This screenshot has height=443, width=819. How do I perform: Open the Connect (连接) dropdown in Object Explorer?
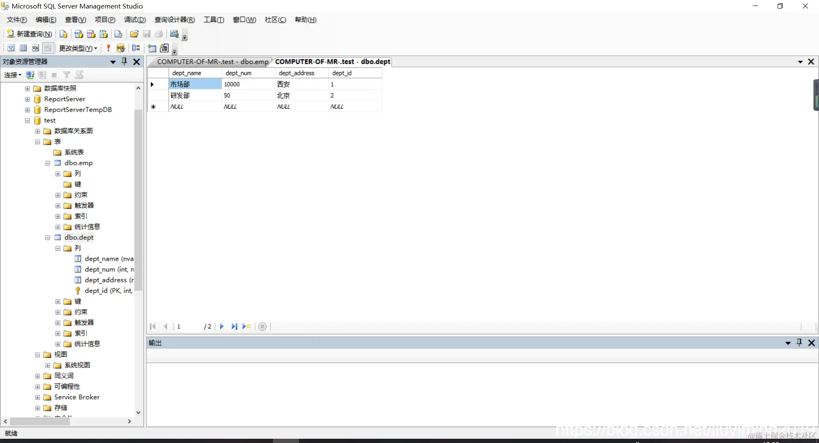(x=13, y=75)
